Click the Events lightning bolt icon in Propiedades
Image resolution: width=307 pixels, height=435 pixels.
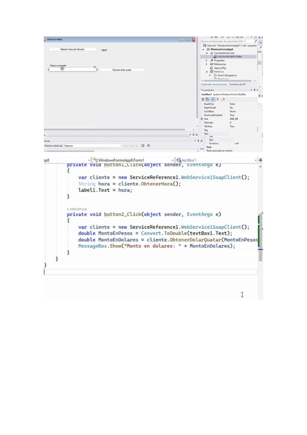[x=218, y=99]
